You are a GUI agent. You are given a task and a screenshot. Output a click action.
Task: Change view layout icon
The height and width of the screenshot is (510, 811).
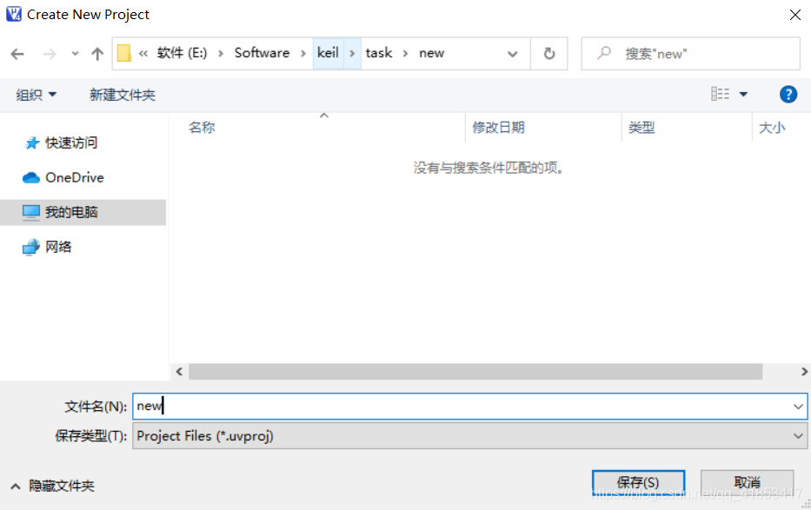tap(720, 94)
